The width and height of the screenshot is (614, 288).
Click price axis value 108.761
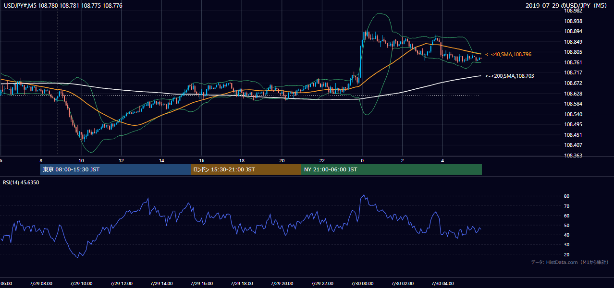point(573,62)
